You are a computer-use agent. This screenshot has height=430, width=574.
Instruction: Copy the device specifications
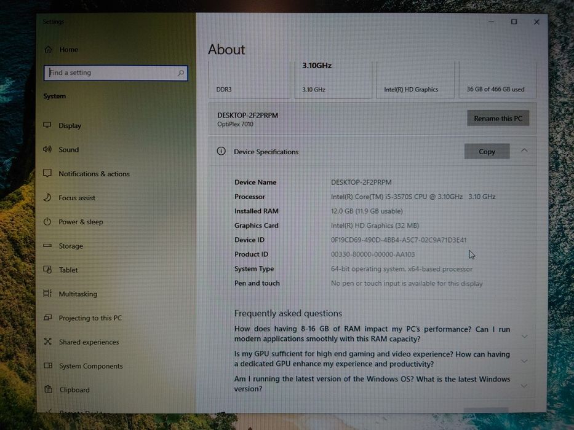tap(487, 151)
